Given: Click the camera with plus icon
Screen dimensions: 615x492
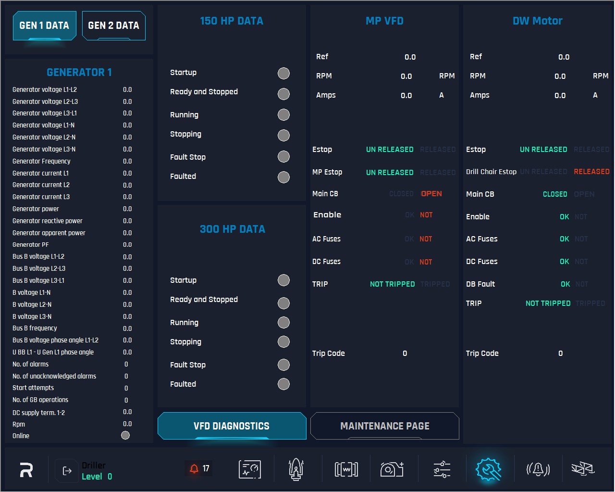Looking at the screenshot, I should (392, 469).
